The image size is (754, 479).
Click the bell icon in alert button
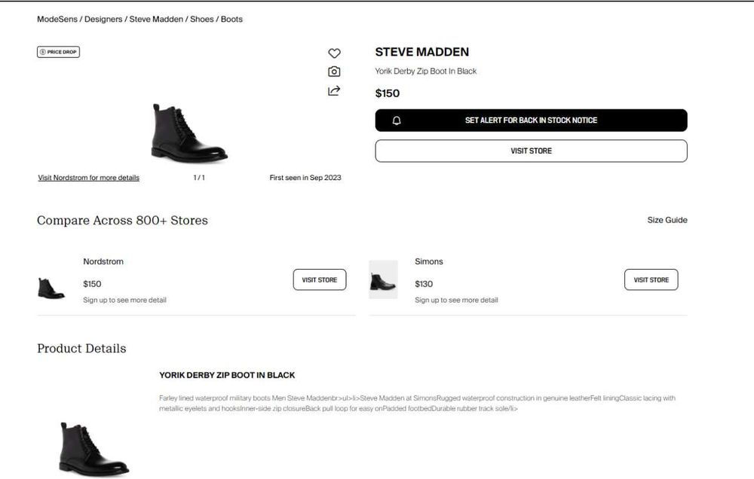tap(397, 121)
